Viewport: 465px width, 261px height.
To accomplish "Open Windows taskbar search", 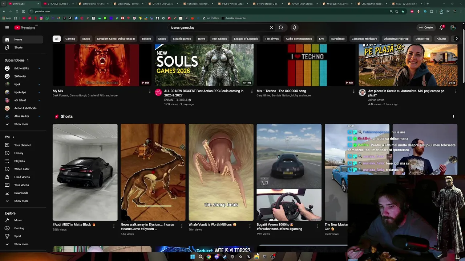I will pos(201,257).
